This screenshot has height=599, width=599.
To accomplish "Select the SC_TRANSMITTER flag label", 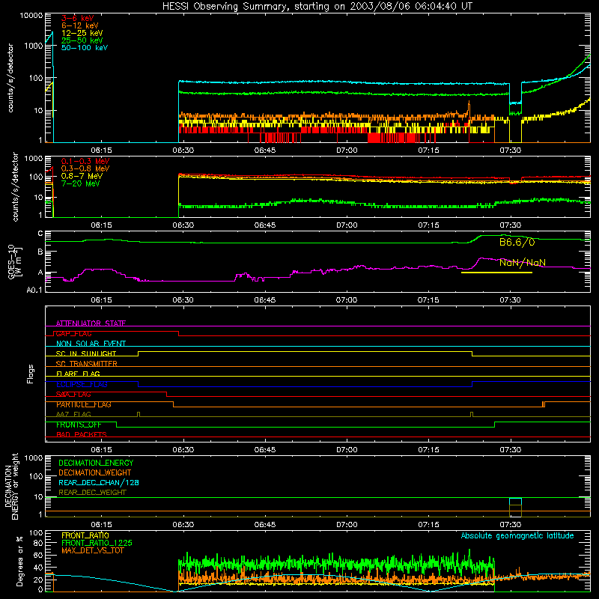I will (87, 364).
